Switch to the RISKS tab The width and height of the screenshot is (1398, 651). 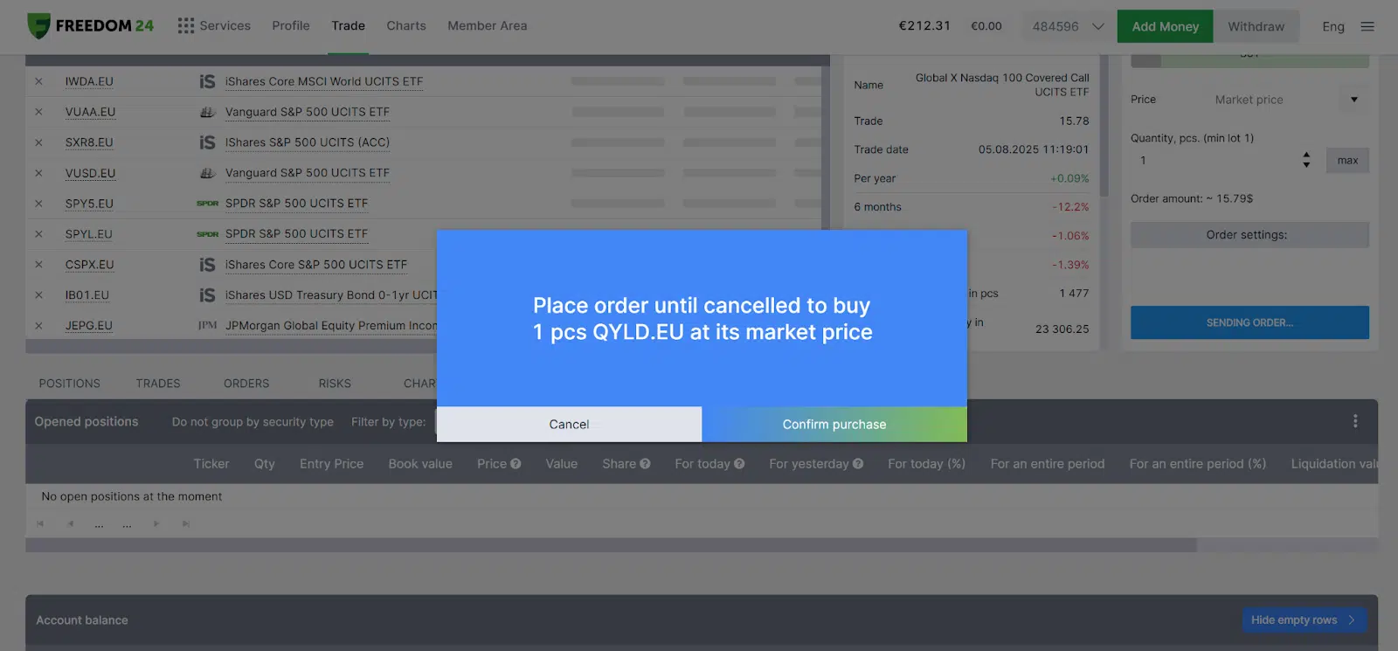[335, 384]
